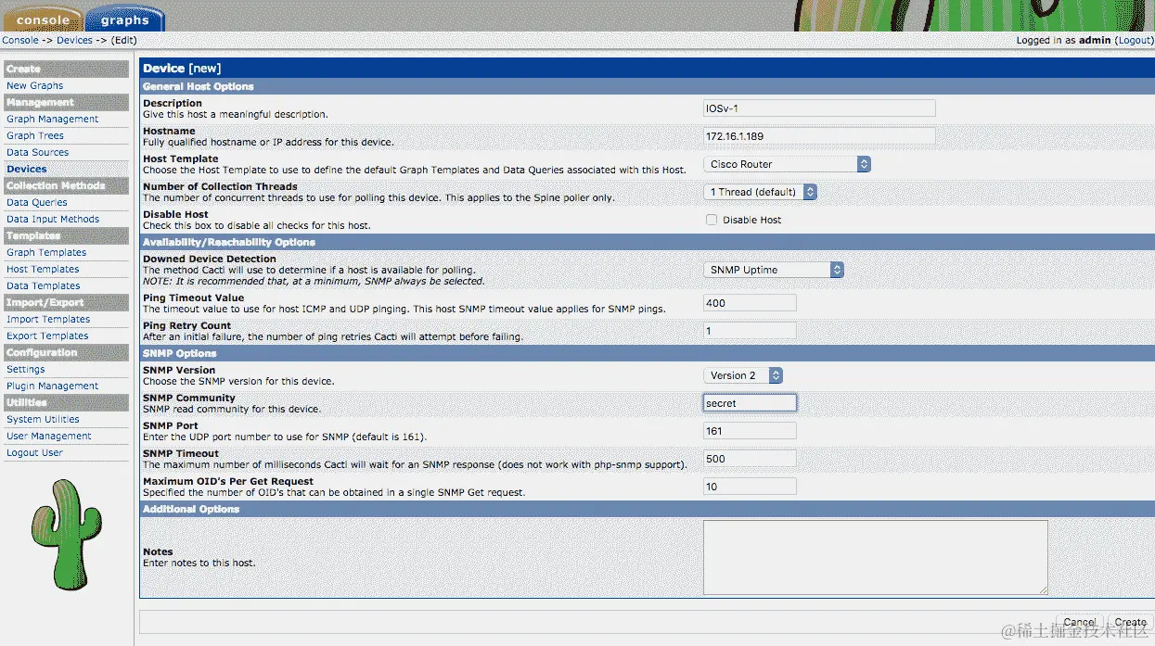
Task: Open Import Templates in sidebar
Action: click(x=48, y=319)
